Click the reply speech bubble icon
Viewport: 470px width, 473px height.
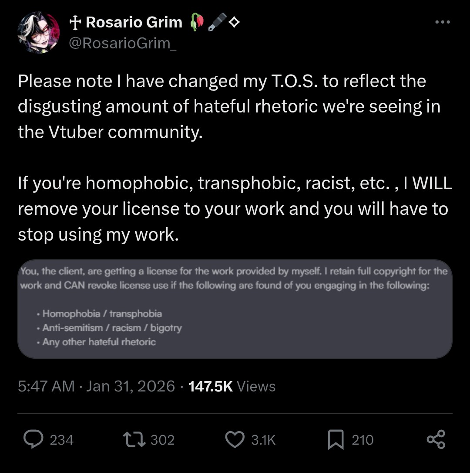coord(33,439)
